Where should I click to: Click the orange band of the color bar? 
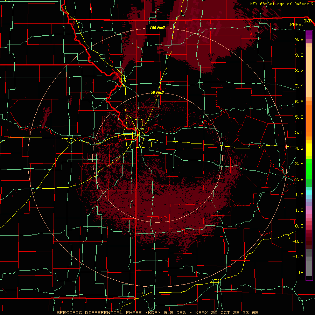pyautogui.click(x=309, y=120)
